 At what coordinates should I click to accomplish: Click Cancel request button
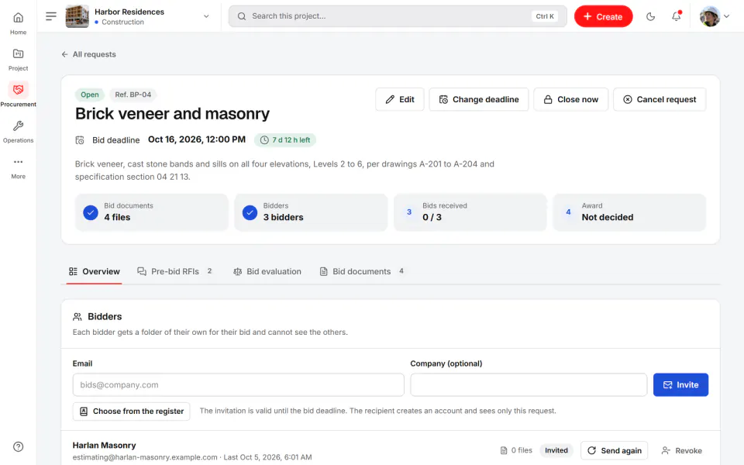point(660,99)
